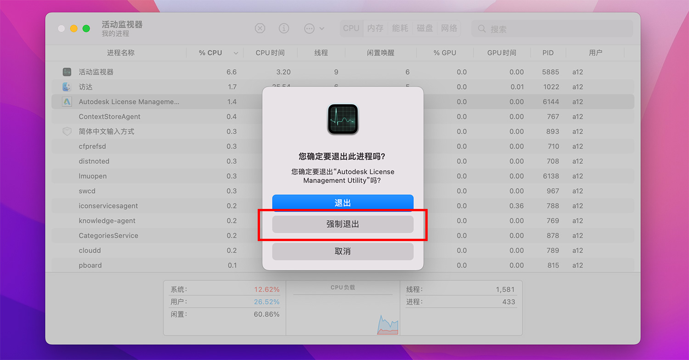Select the 简体中文输入方式 process
689x360 pixels.
point(107,131)
